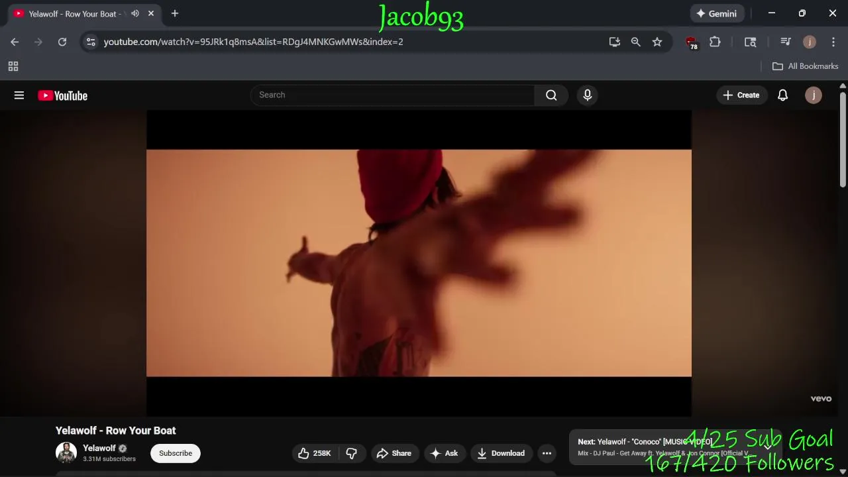This screenshot has width=848, height=477.
Task: Open more actions three-dot menu
Action: [x=547, y=453]
